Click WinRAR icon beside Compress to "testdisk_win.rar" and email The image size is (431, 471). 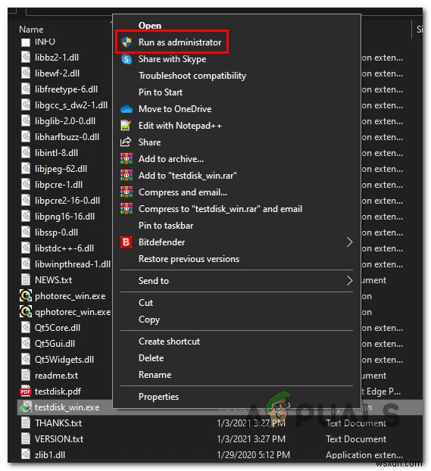coord(126,209)
